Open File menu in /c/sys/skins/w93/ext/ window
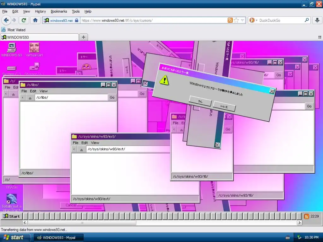 click(x=76, y=143)
